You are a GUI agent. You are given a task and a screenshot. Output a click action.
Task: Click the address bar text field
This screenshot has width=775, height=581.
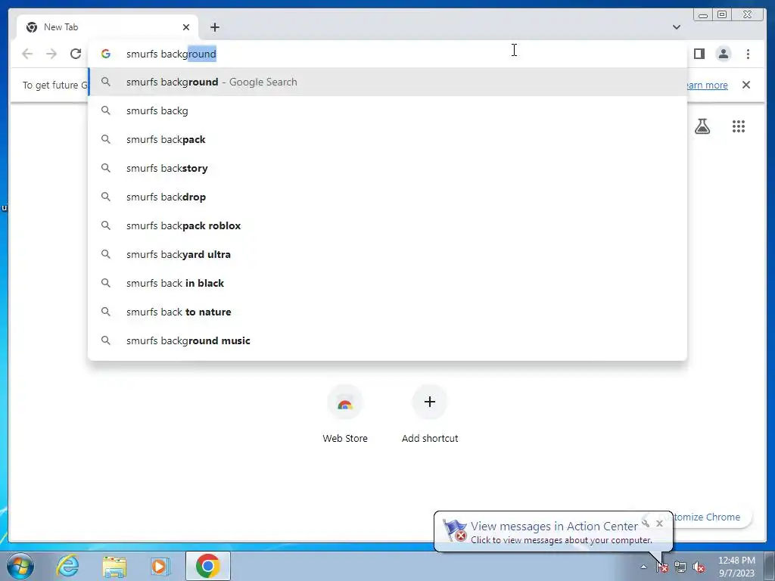tap(387, 54)
